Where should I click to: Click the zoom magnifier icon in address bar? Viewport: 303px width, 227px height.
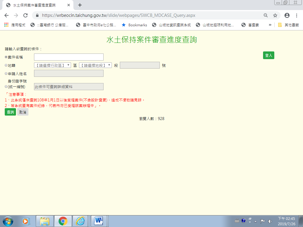tap(265, 15)
